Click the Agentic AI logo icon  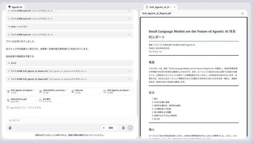pos(9,7)
